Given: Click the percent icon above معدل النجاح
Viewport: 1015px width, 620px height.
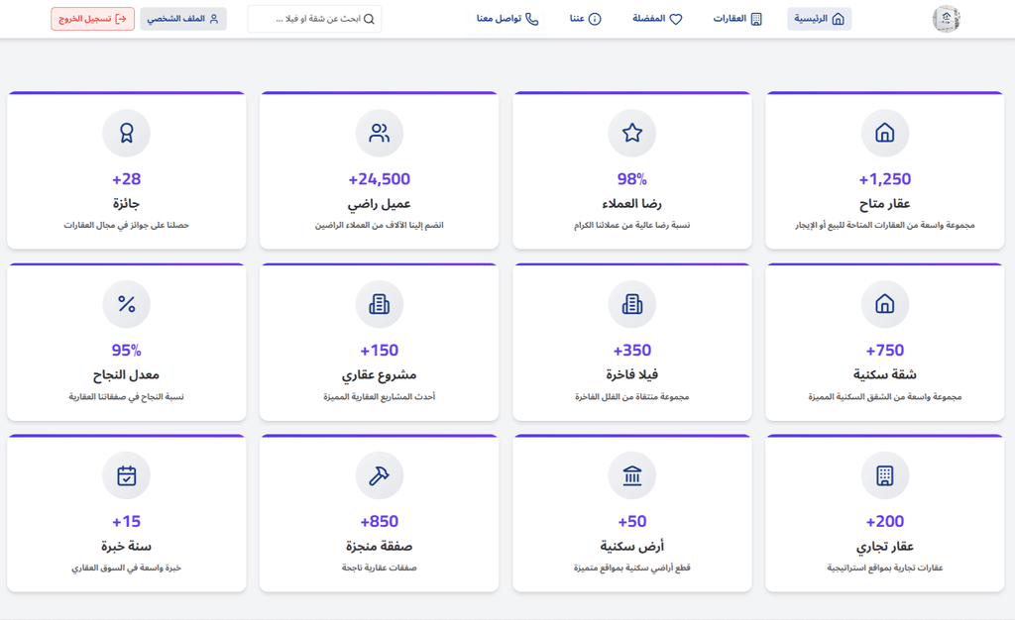Looking at the screenshot, I should 126,304.
